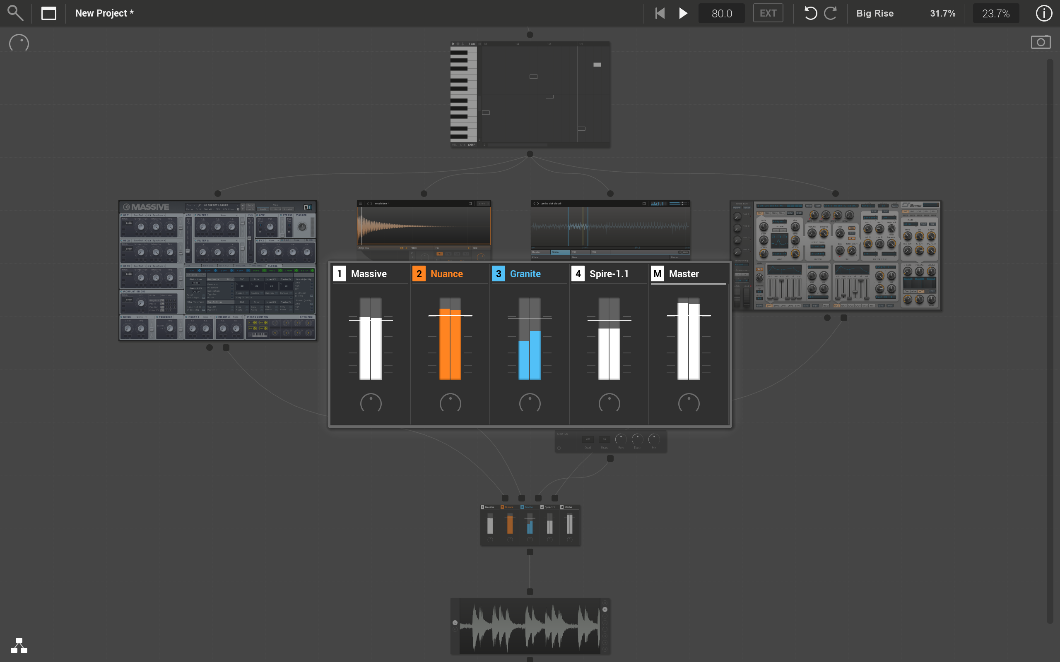Load next preset in polka dot cloud
1060x662 pixels.
tap(538, 204)
